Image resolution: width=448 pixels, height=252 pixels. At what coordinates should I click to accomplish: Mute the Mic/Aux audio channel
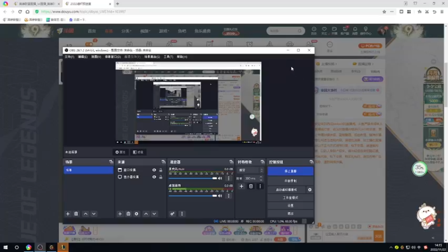tap(220, 178)
